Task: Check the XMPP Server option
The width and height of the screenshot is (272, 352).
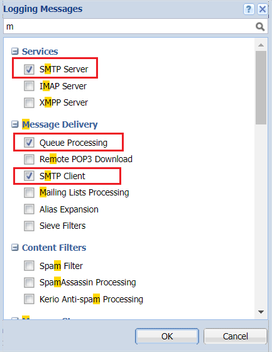Action: click(x=29, y=102)
